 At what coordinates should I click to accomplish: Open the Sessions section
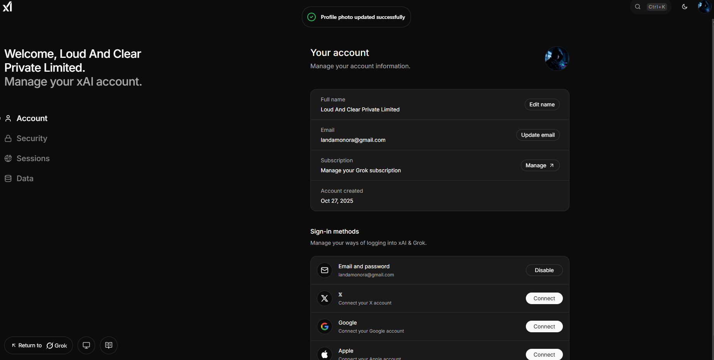click(27, 158)
